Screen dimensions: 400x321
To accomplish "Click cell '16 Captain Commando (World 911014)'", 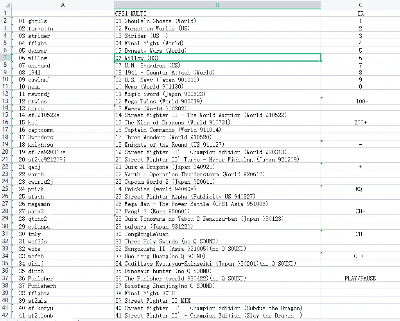I will (217, 129).
